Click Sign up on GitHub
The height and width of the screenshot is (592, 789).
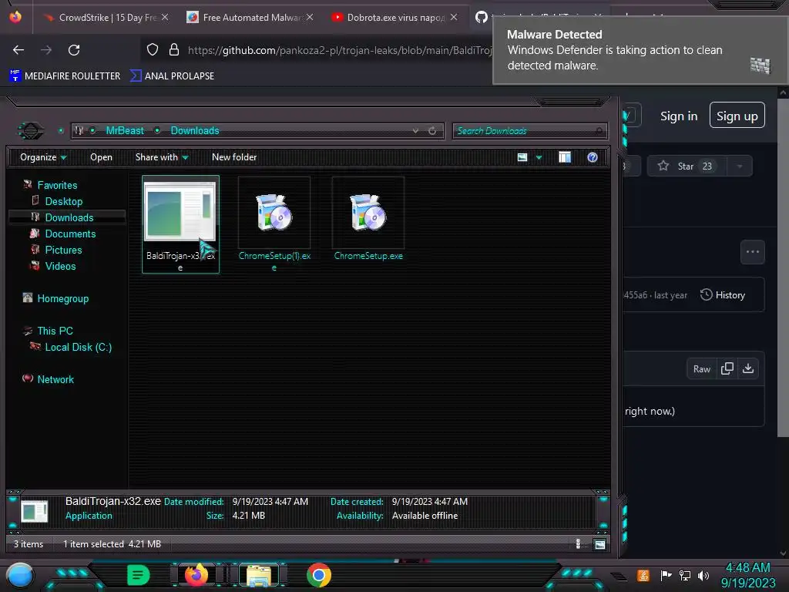tap(737, 116)
